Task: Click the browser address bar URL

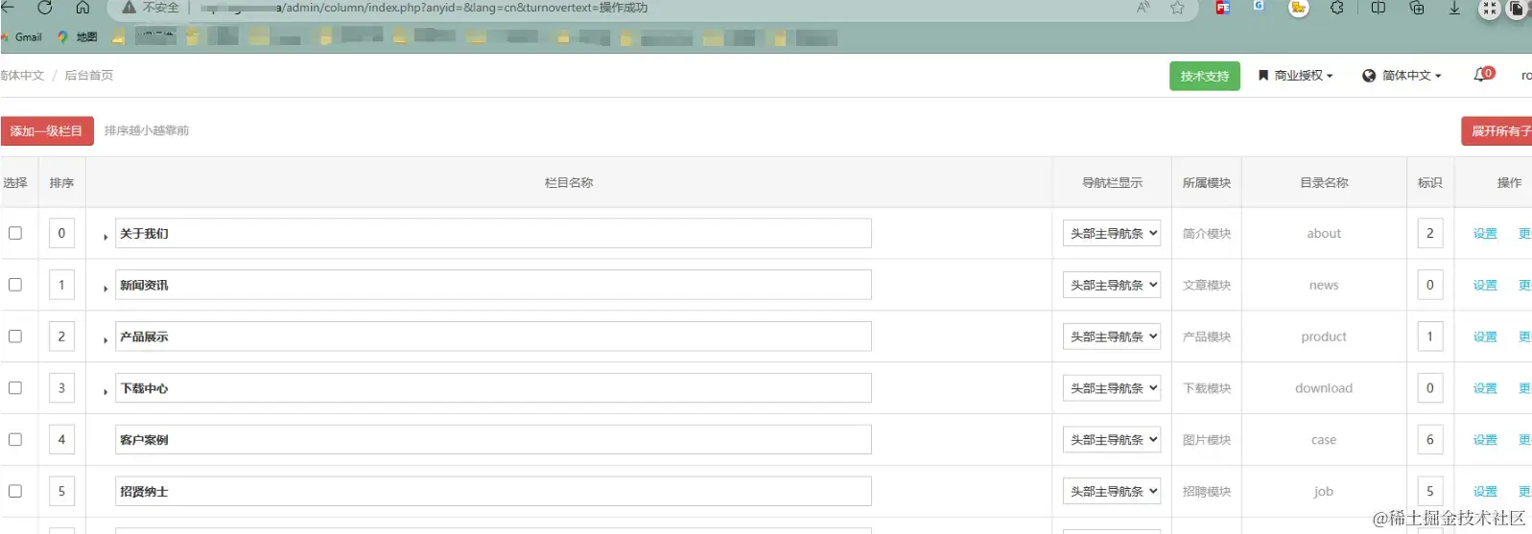Action: click(x=422, y=8)
